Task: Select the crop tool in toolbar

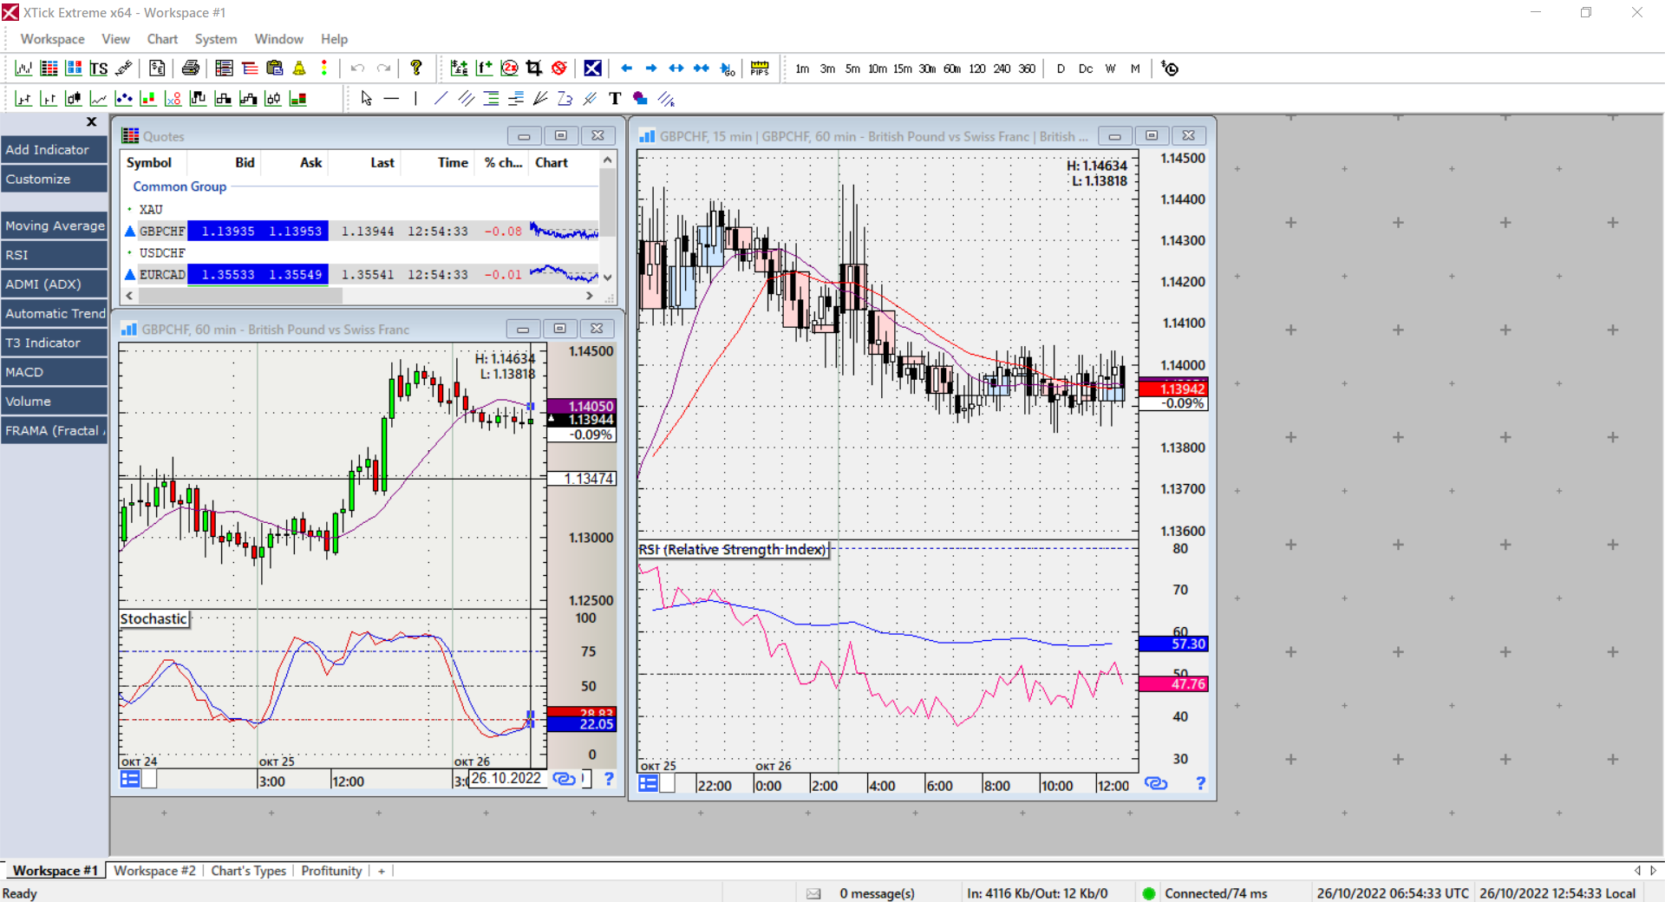Action: 534,69
